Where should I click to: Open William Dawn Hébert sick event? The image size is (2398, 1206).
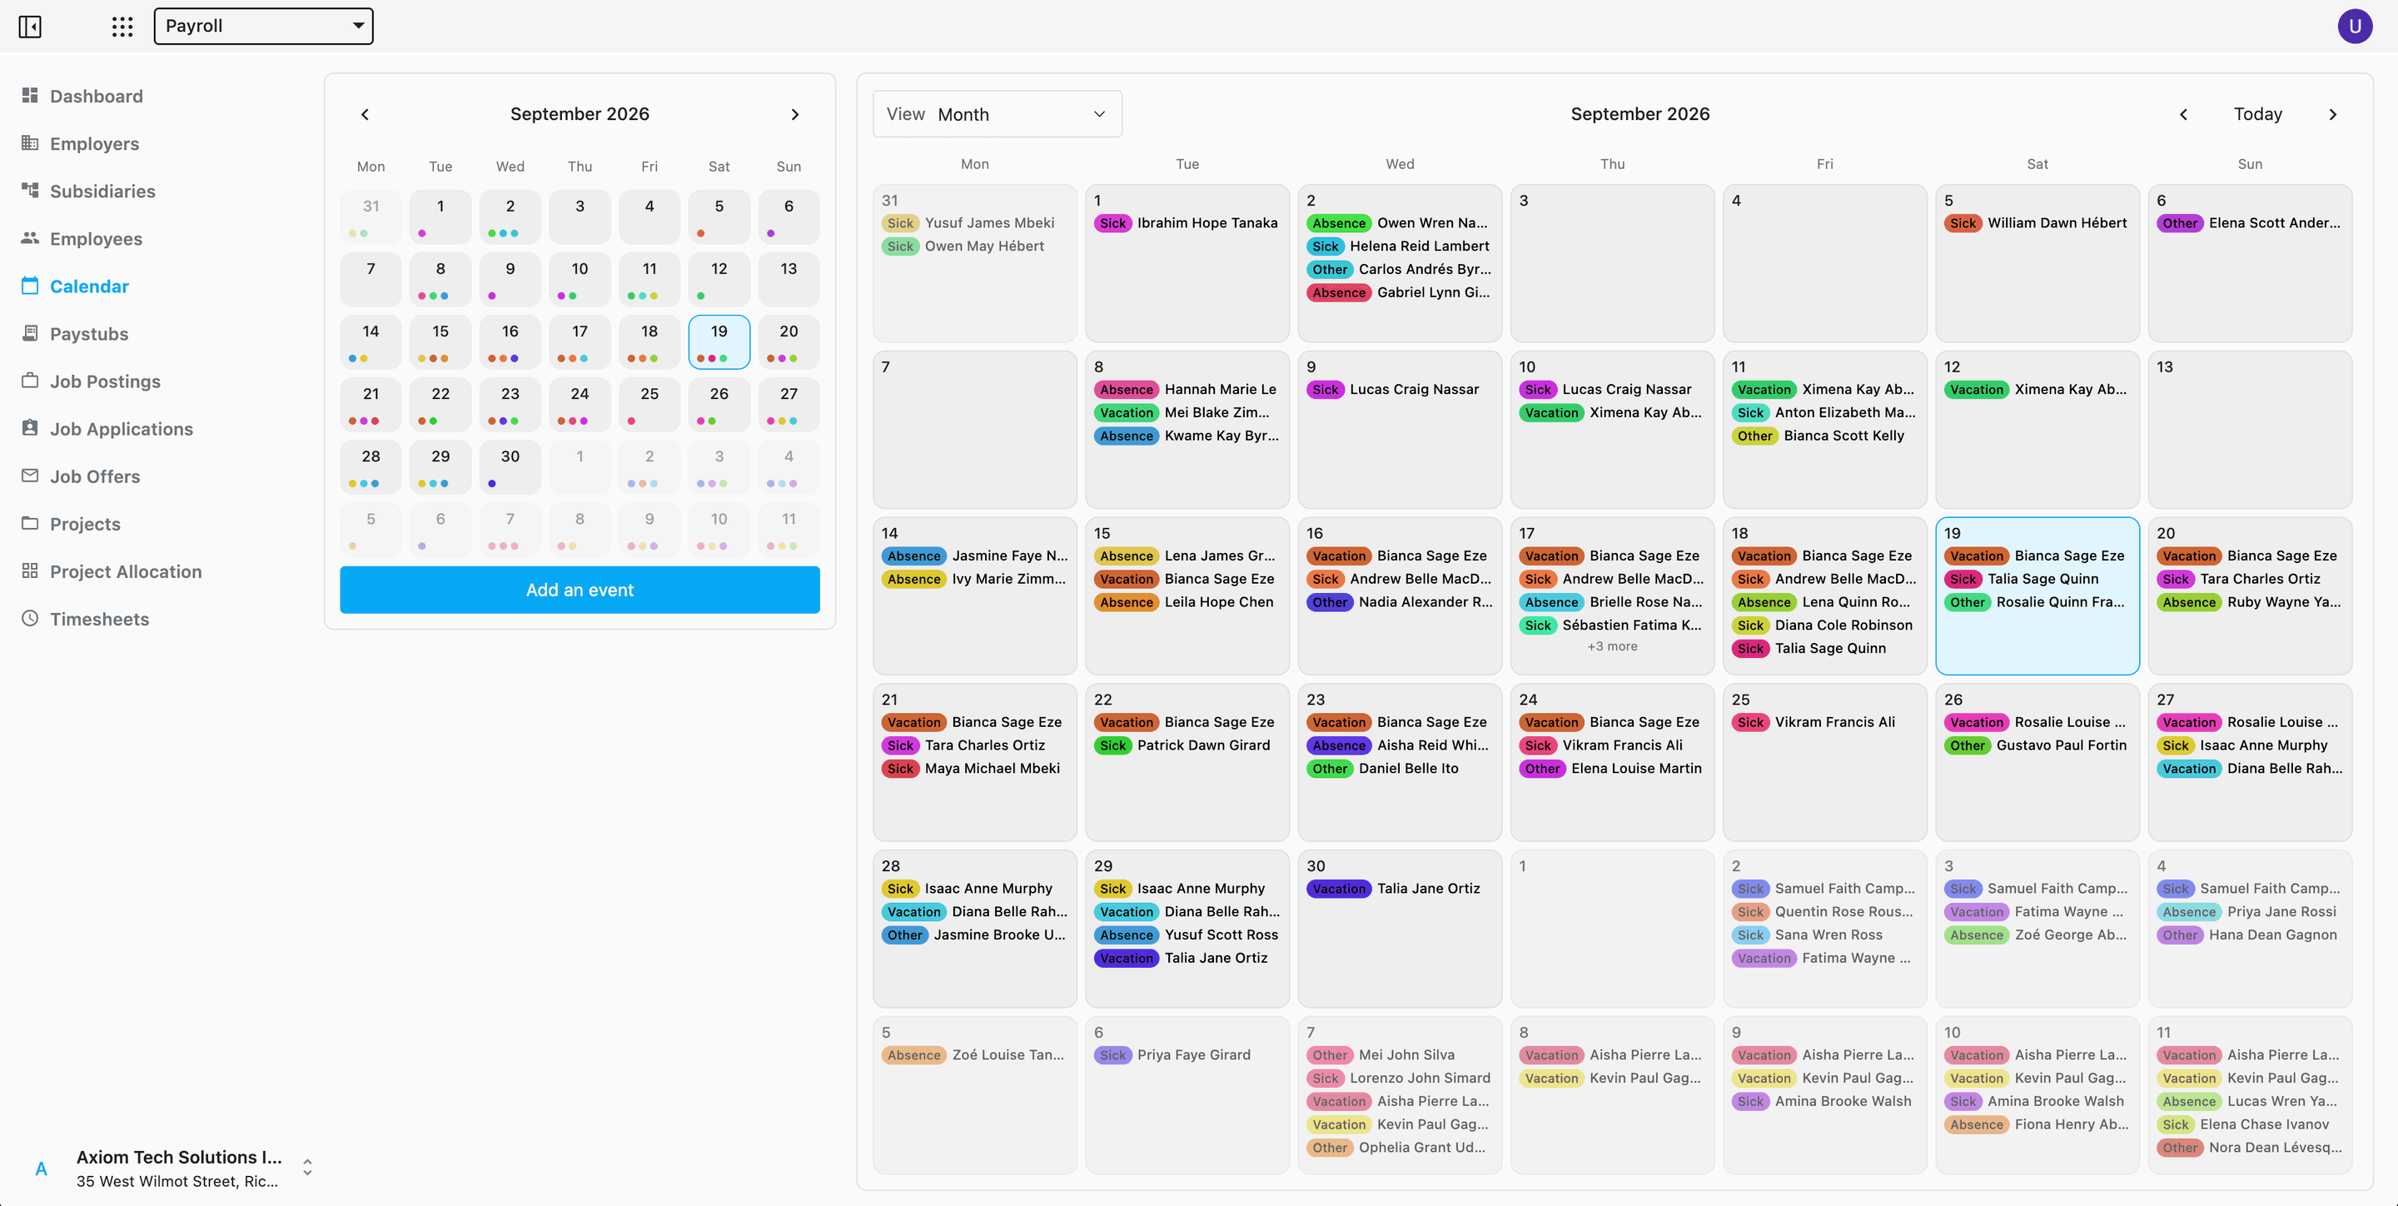coord(2037,223)
